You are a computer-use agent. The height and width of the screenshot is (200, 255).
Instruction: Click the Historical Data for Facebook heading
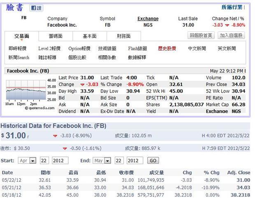[x=53, y=126]
